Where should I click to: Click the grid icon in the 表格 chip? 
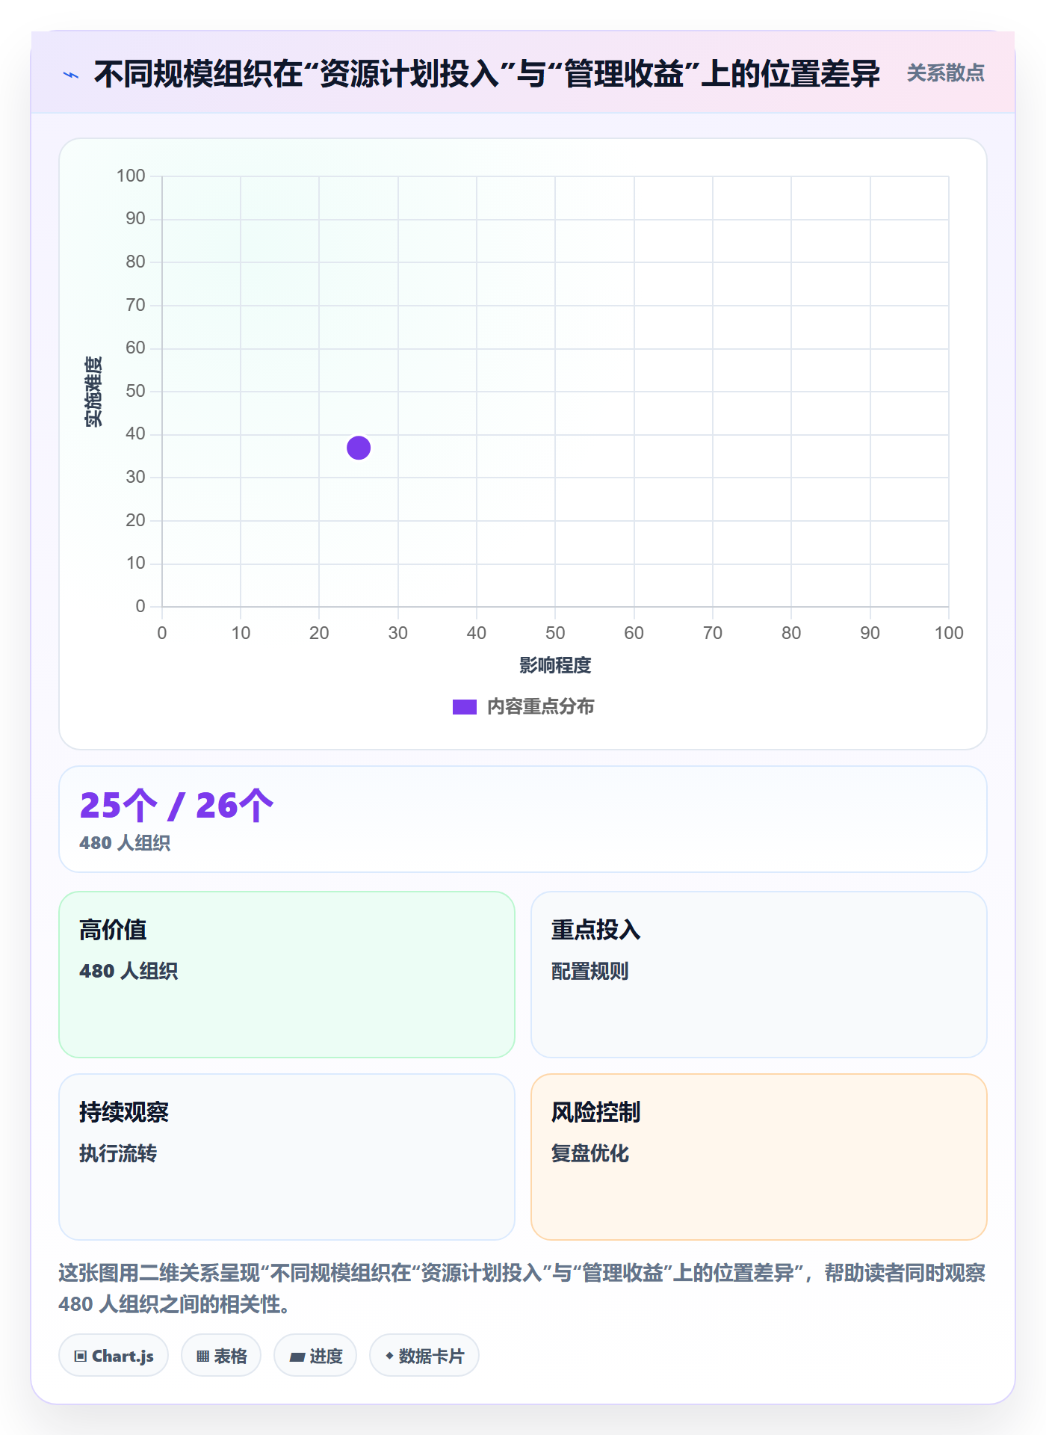[203, 1357]
